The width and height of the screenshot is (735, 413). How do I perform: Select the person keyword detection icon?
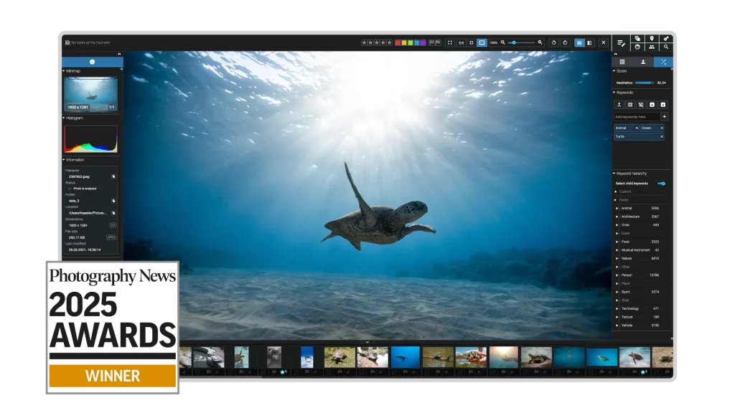click(619, 104)
